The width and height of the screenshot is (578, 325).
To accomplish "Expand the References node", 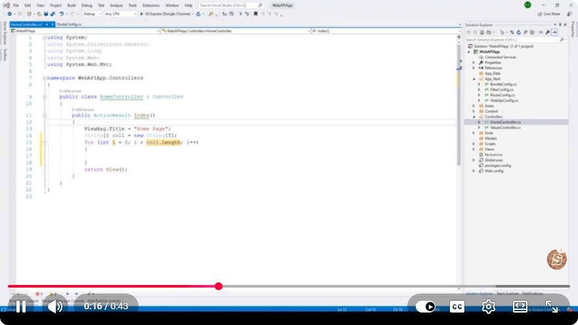I will (x=474, y=68).
